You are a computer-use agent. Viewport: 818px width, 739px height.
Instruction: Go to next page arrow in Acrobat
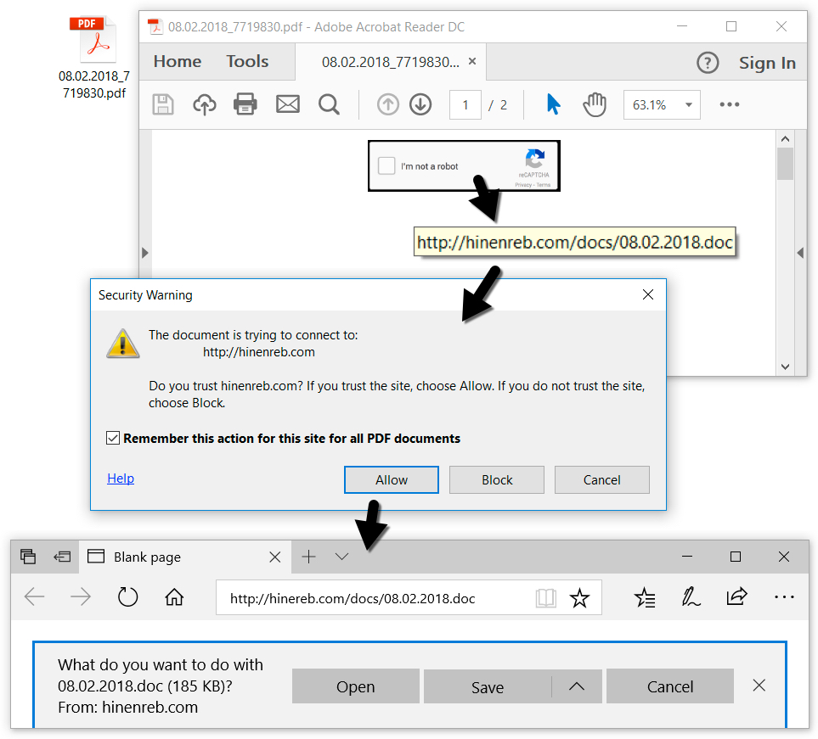tap(420, 104)
